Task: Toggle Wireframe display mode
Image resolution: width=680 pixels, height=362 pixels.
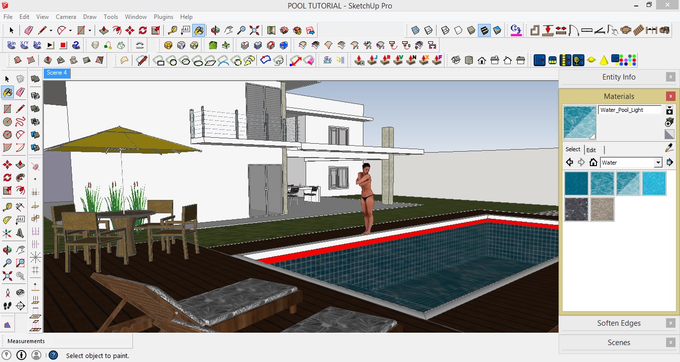Action: tap(445, 30)
